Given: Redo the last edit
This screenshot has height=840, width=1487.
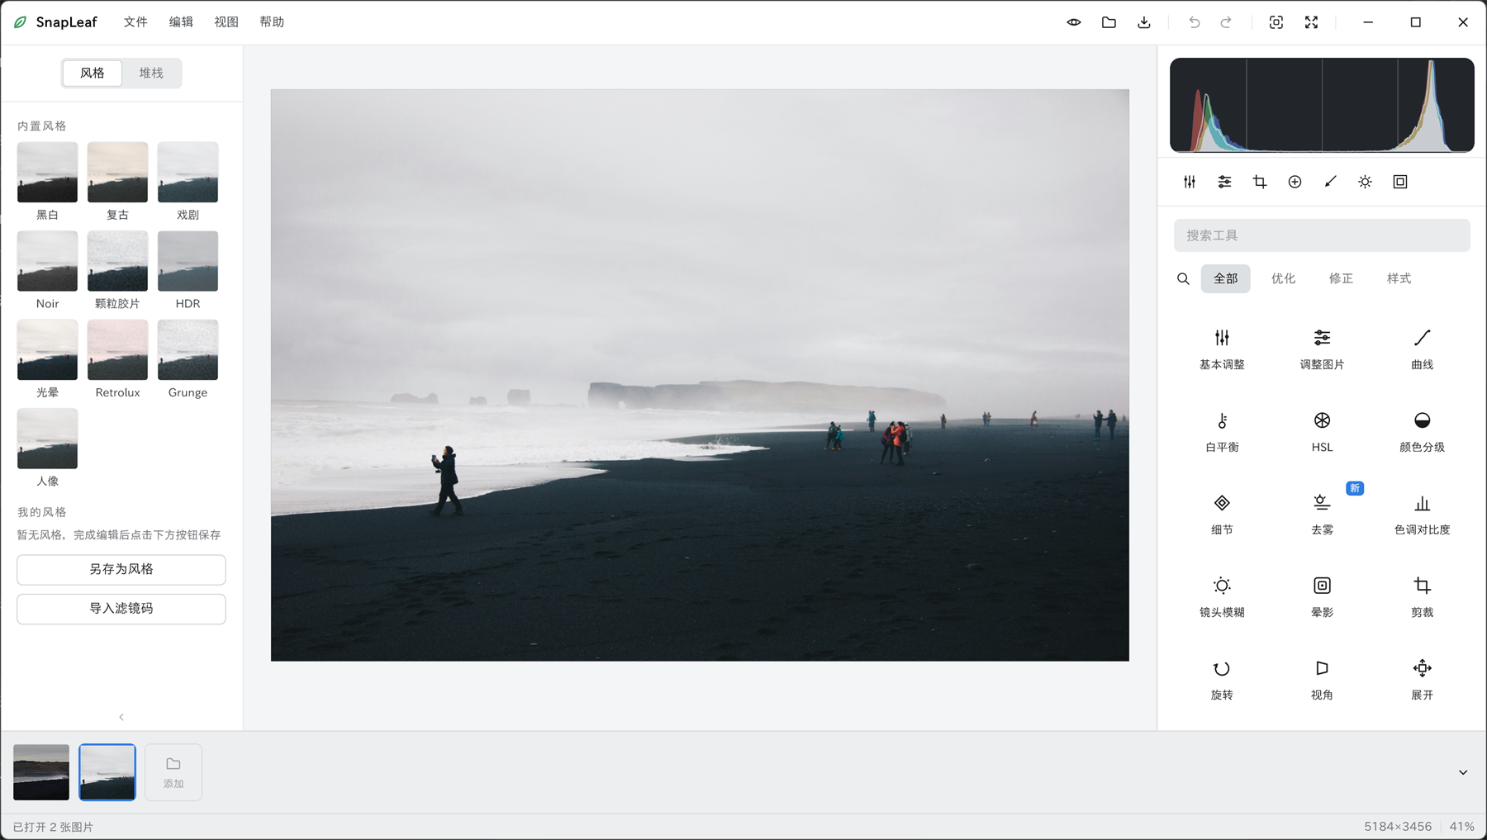Looking at the screenshot, I should (1226, 22).
